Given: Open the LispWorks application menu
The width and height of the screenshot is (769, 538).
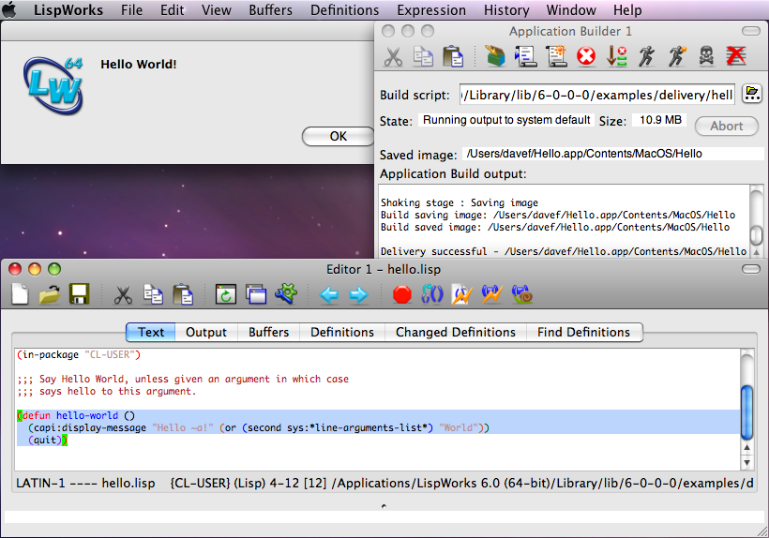Looking at the screenshot, I should point(68,9).
